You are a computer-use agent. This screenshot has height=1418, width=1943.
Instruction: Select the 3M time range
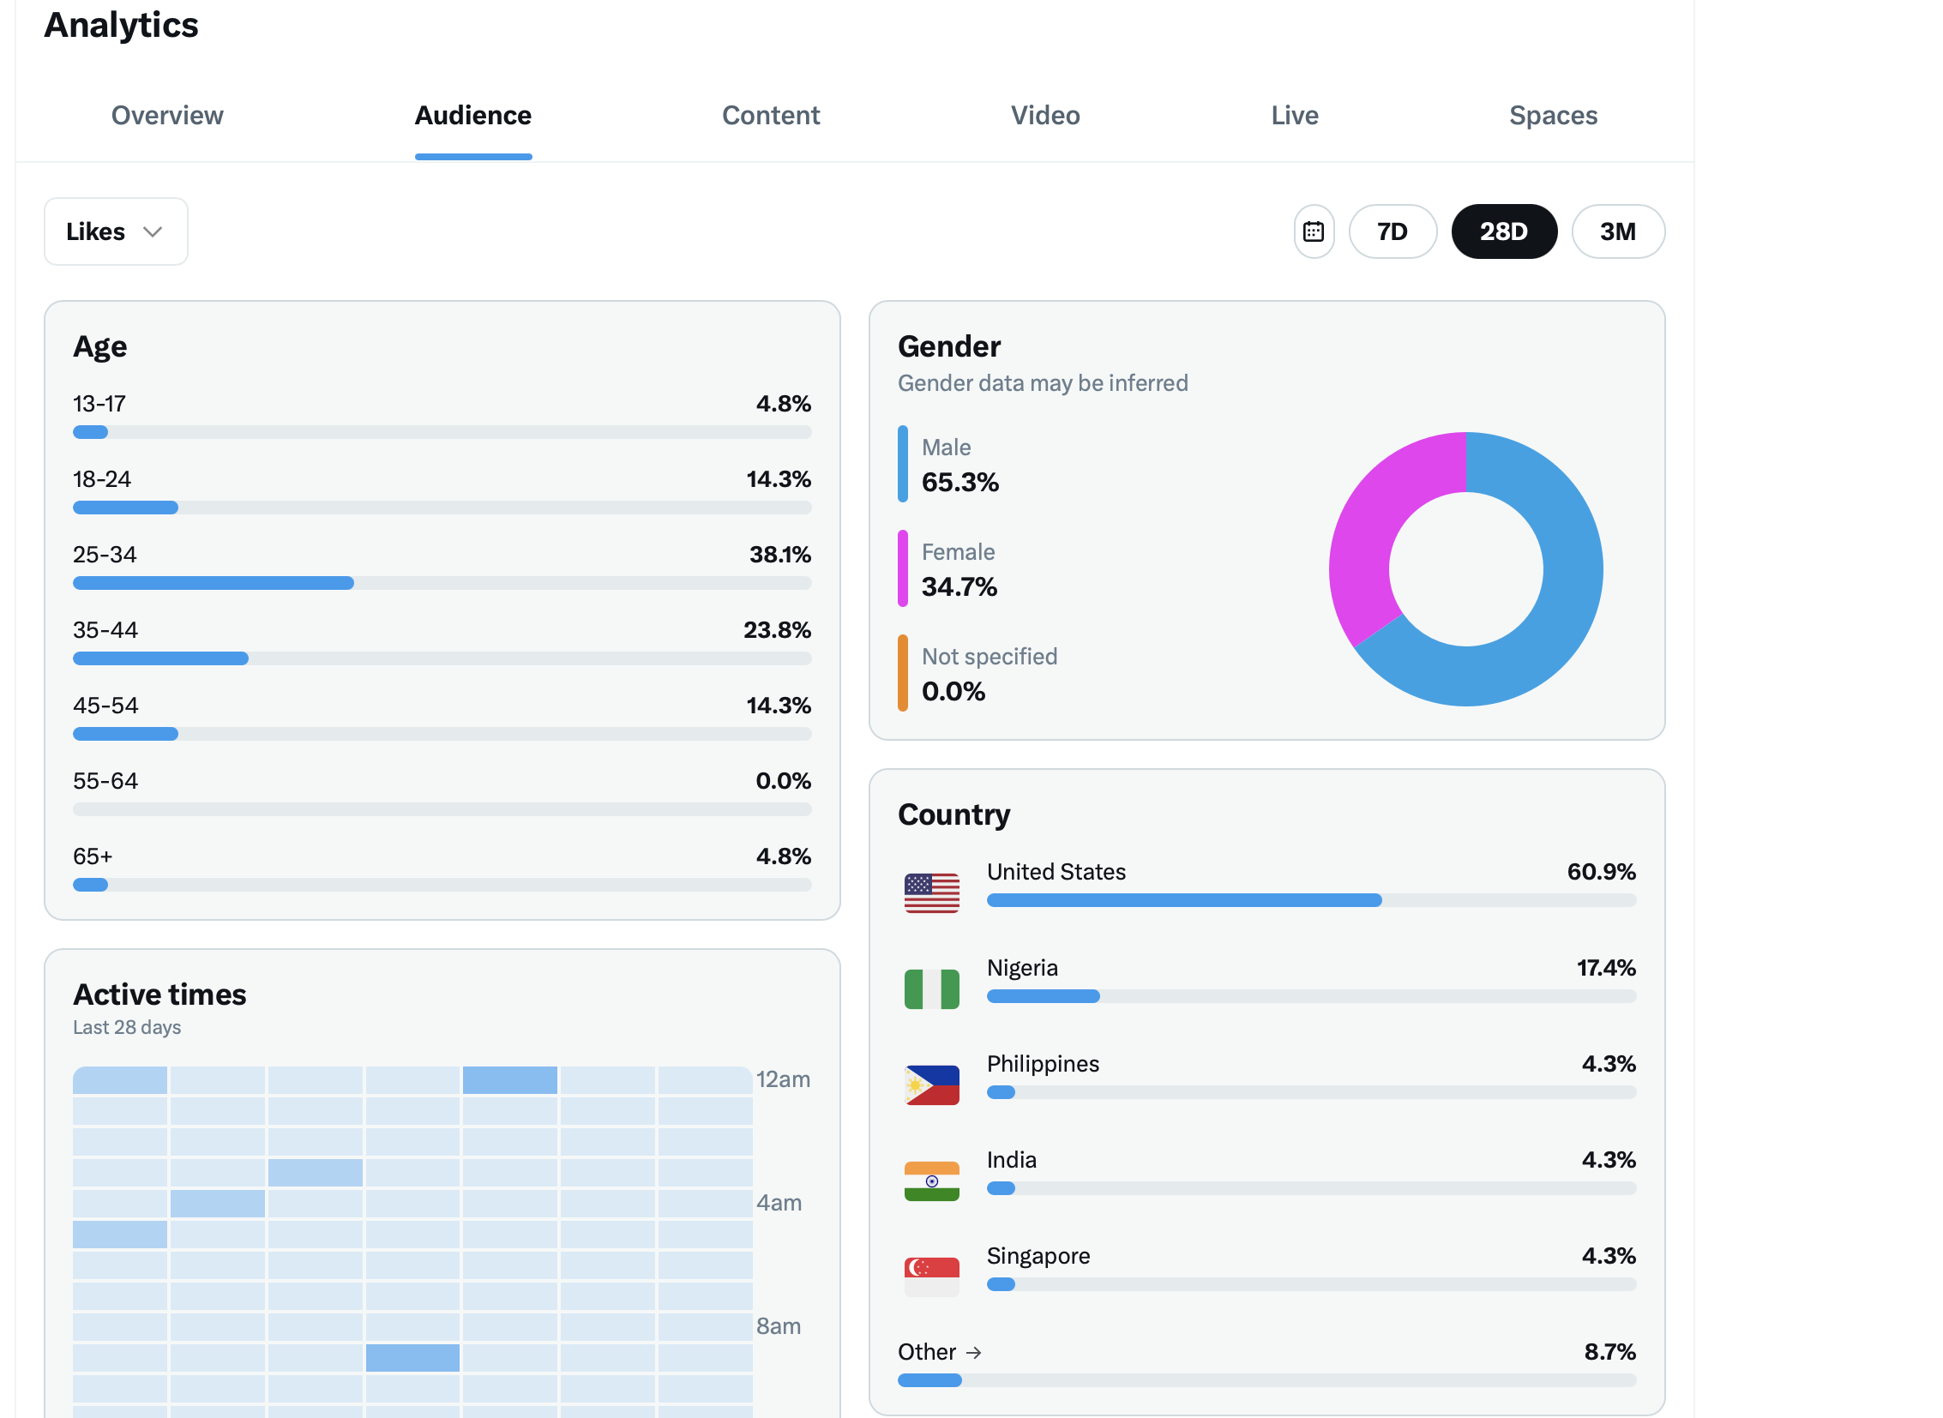[x=1616, y=231]
